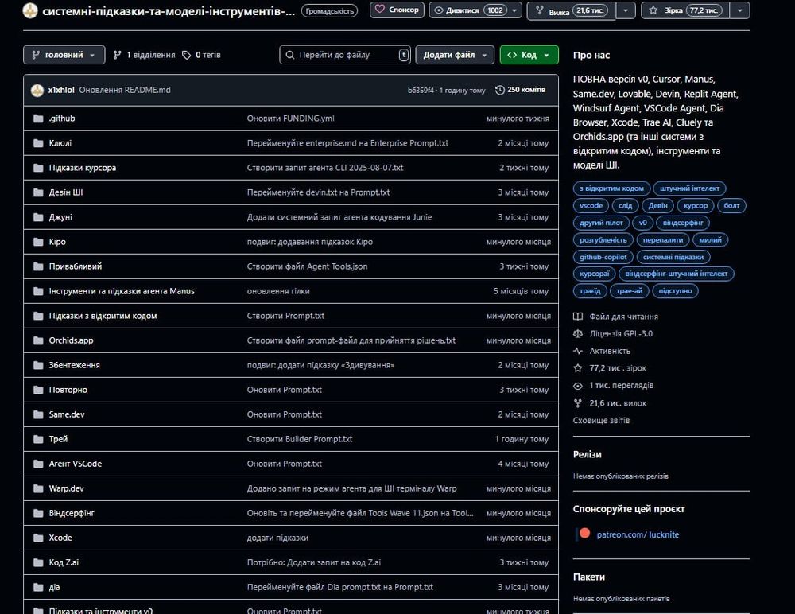Click the folder icon for Девін ШІ

(38, 192)
